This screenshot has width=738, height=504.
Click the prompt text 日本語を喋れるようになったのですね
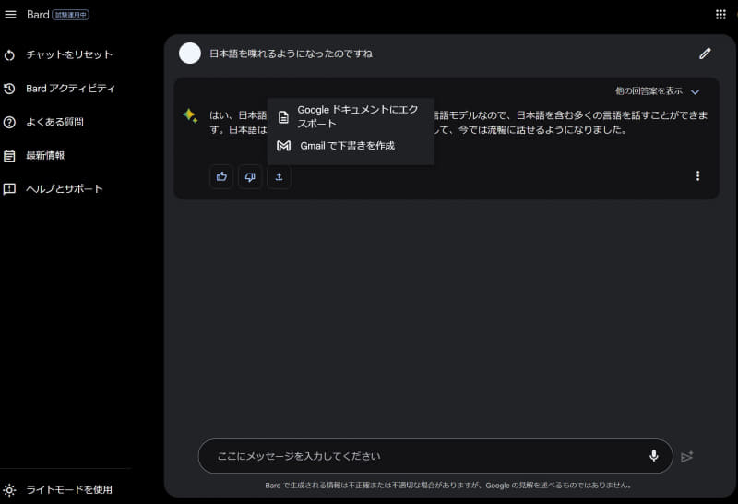click(x=291, y=54)
